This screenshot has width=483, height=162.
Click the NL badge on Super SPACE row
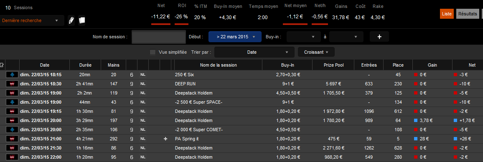tap(143, 102)
